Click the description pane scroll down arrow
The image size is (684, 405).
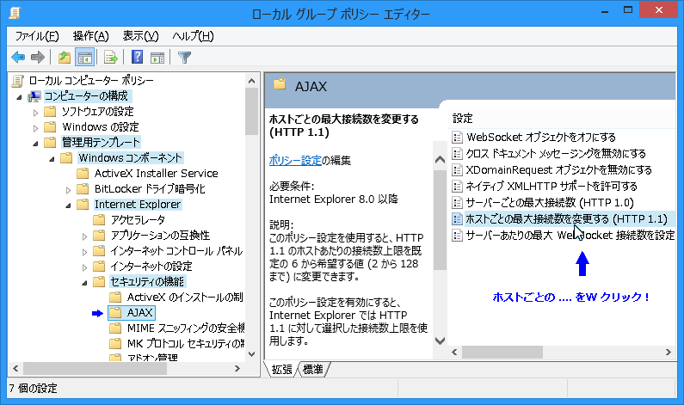[440, 341]
